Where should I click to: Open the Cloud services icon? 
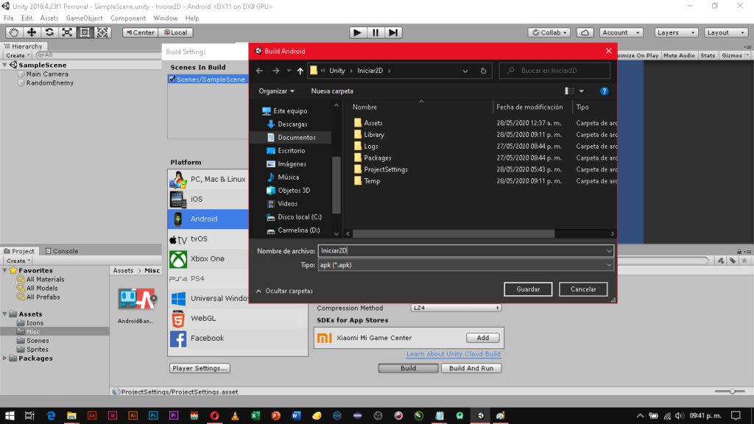(585, 32)
